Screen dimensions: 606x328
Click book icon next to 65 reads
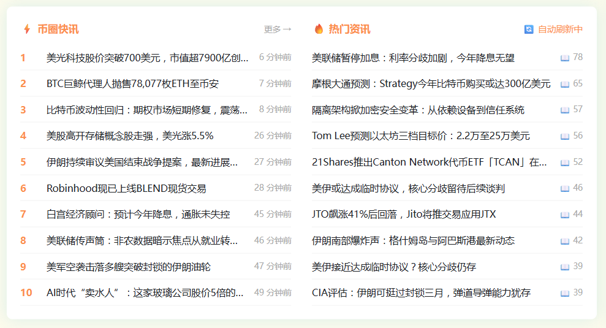565,84
